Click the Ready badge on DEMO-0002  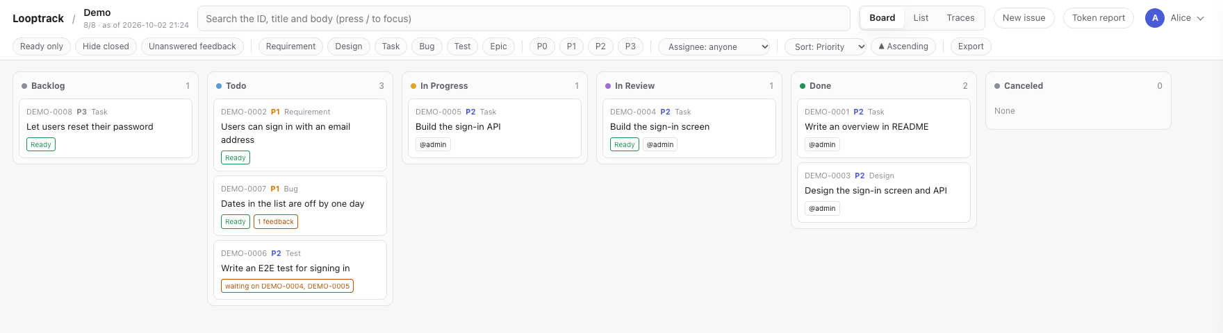tap(236, 157)
